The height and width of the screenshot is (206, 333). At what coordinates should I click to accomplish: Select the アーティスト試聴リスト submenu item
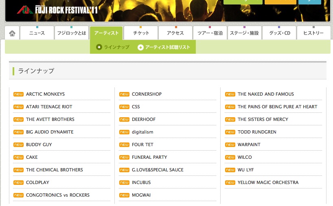coord(168,47)
